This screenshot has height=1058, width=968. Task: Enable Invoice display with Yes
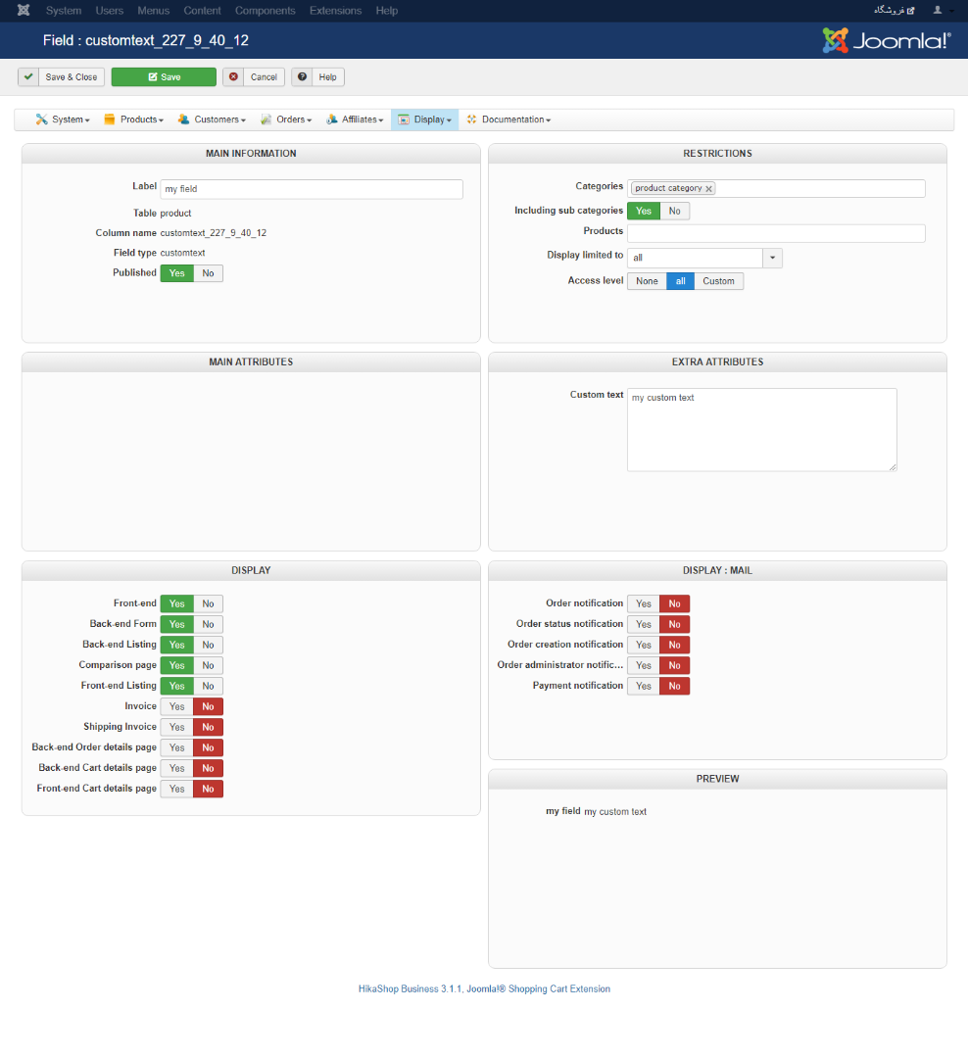[x=177, y=706]
